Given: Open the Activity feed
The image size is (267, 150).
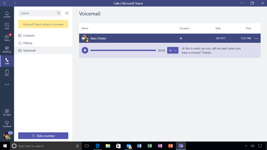Looking at the screenshot, I should tap(7, 14).
